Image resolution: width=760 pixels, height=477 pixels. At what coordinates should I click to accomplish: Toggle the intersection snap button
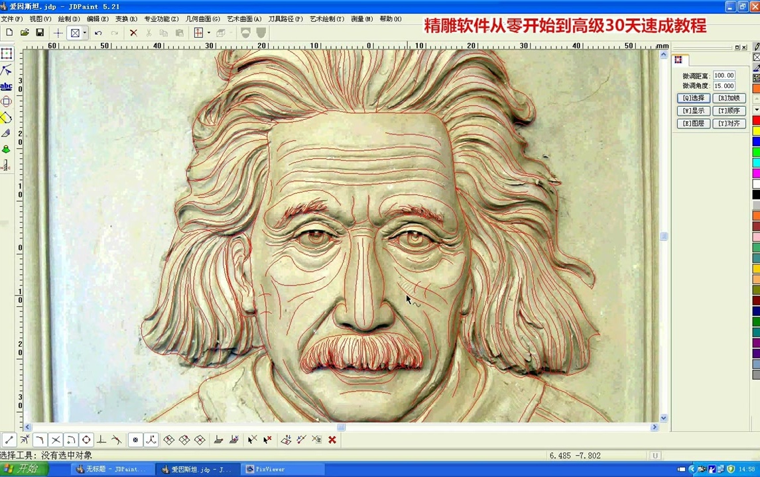click(x=56, y=440)
